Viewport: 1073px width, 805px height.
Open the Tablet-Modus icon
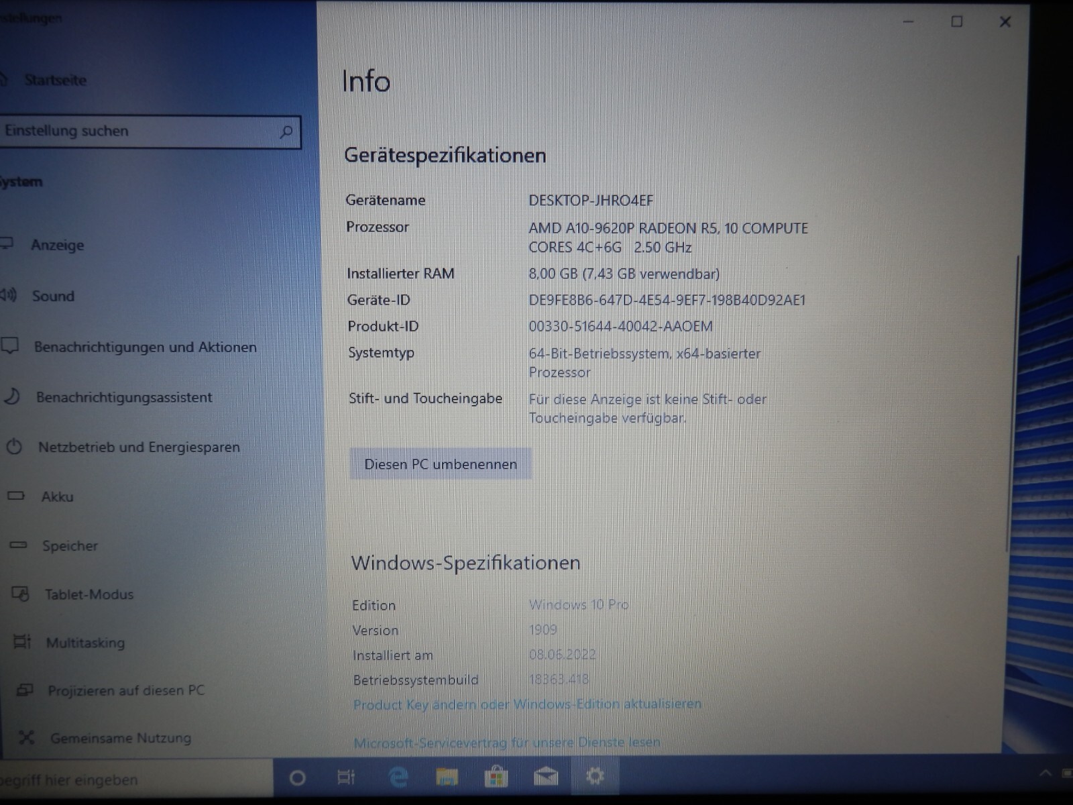click(x=21, y=594)
